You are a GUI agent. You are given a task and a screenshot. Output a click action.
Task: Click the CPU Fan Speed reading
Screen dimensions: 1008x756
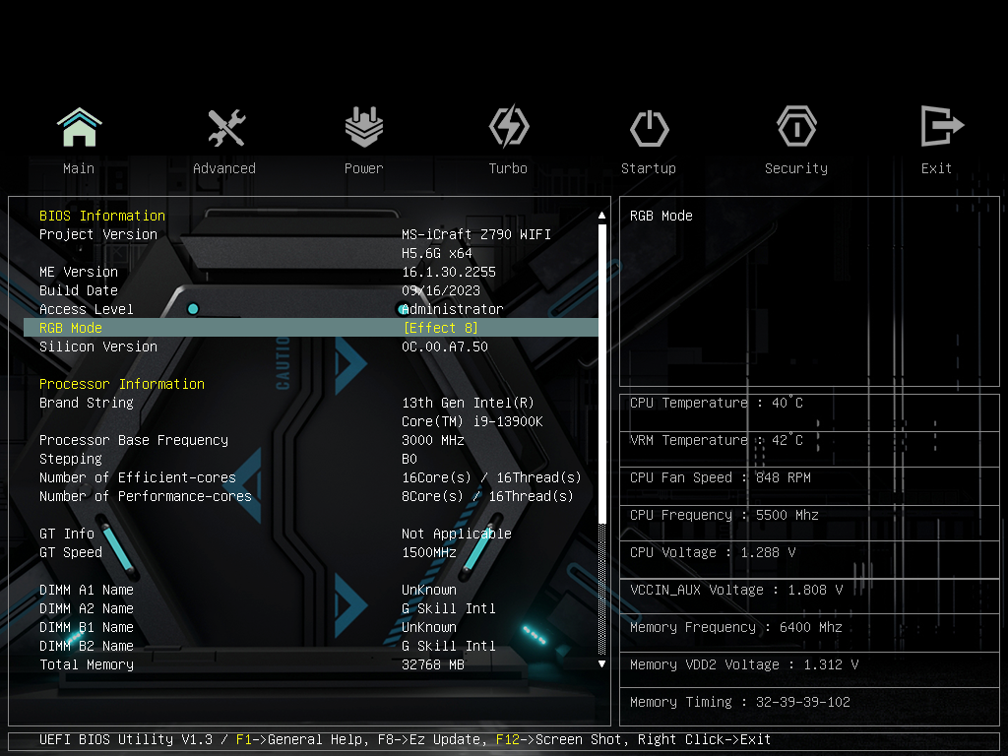point(720,477)
